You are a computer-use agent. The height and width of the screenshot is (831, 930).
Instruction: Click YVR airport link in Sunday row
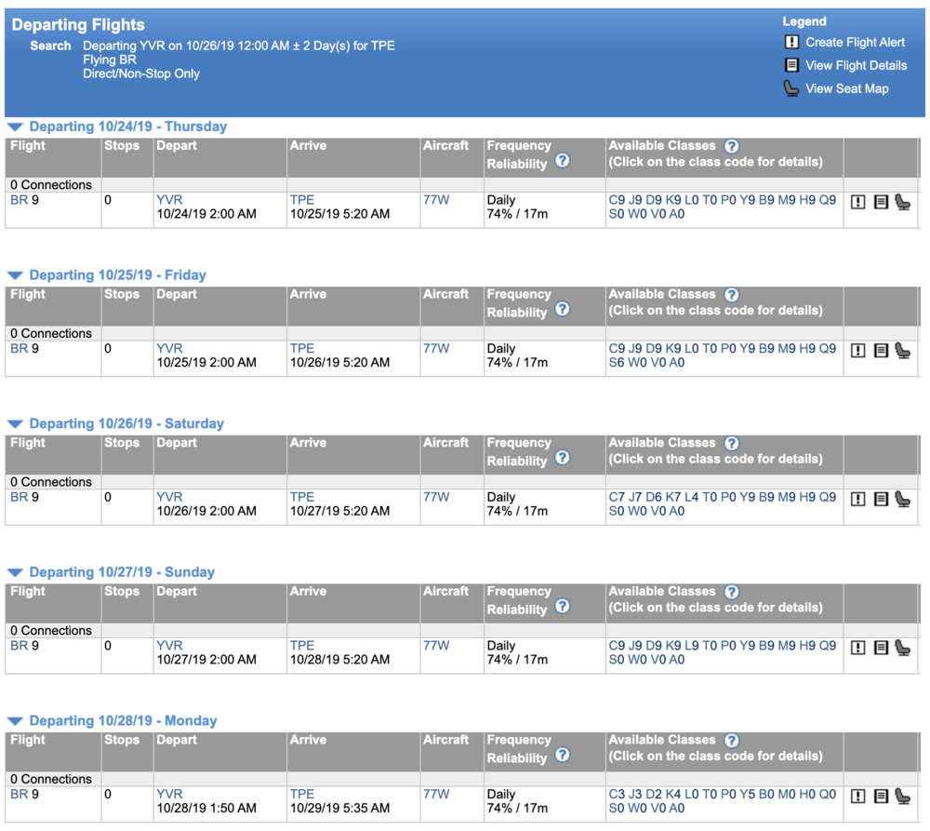pos(169,646)
